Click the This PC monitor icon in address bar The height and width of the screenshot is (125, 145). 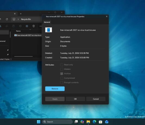(x=14, y=19)
